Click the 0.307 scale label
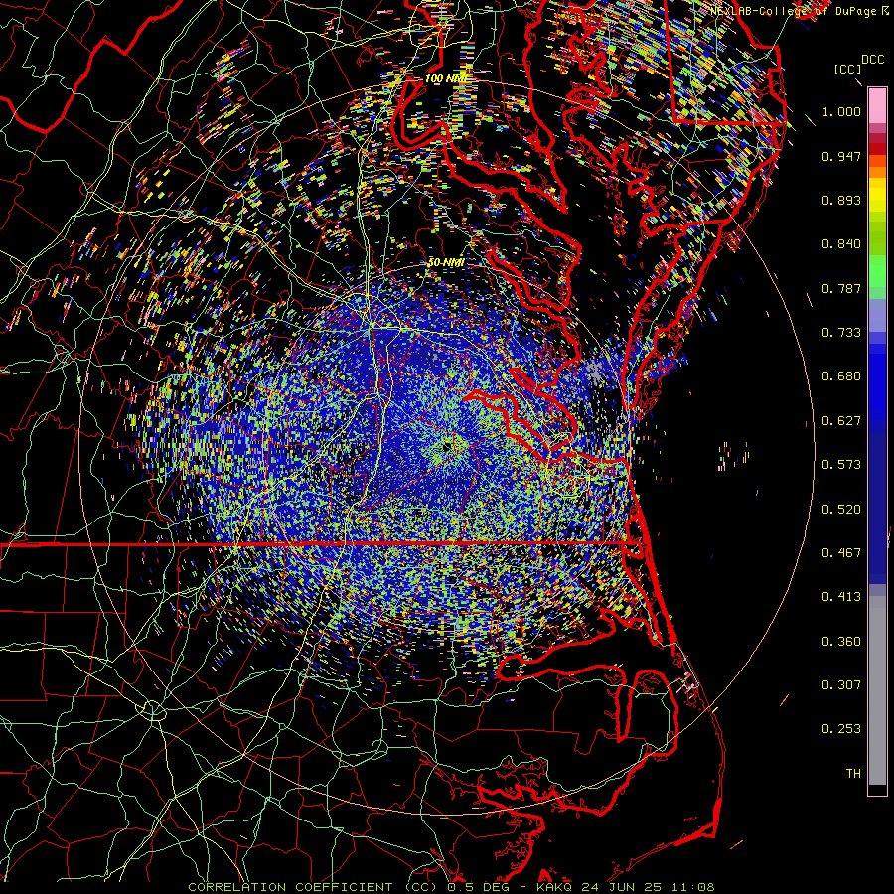The width and height of the screenshot is (894, 894). 841,685
